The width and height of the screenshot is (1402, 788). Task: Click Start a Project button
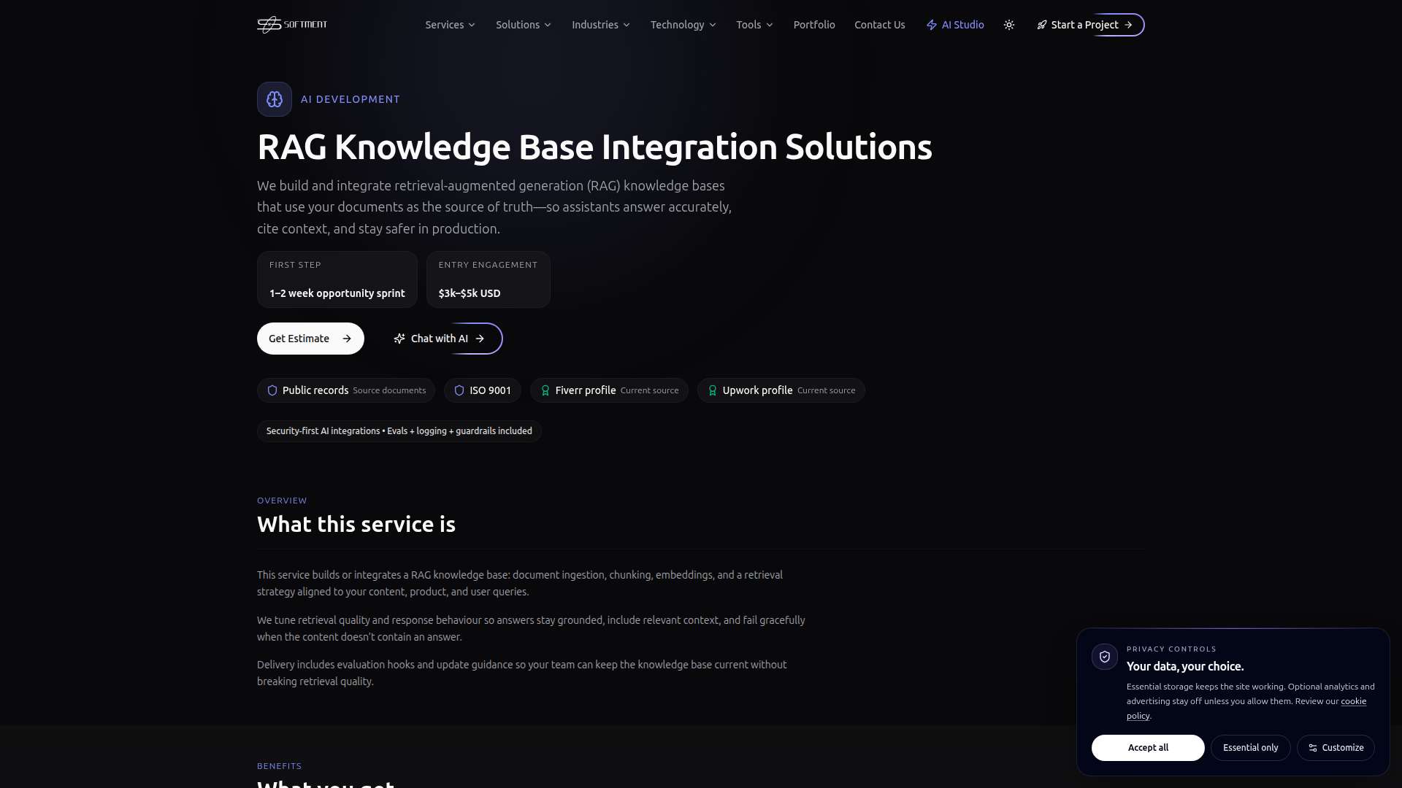1085,25
